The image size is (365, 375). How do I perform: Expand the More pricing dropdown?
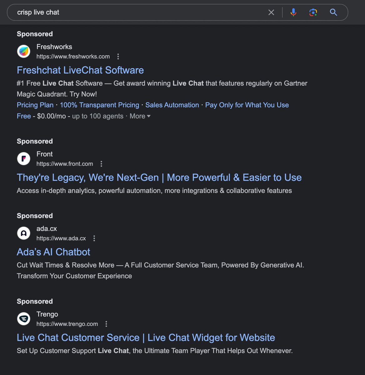(x=140, y=116)
